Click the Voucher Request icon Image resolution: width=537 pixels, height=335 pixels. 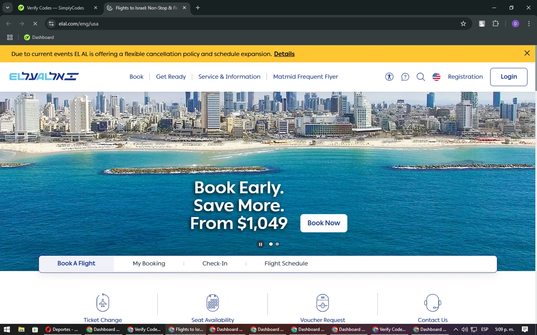(x=323, y=303)
